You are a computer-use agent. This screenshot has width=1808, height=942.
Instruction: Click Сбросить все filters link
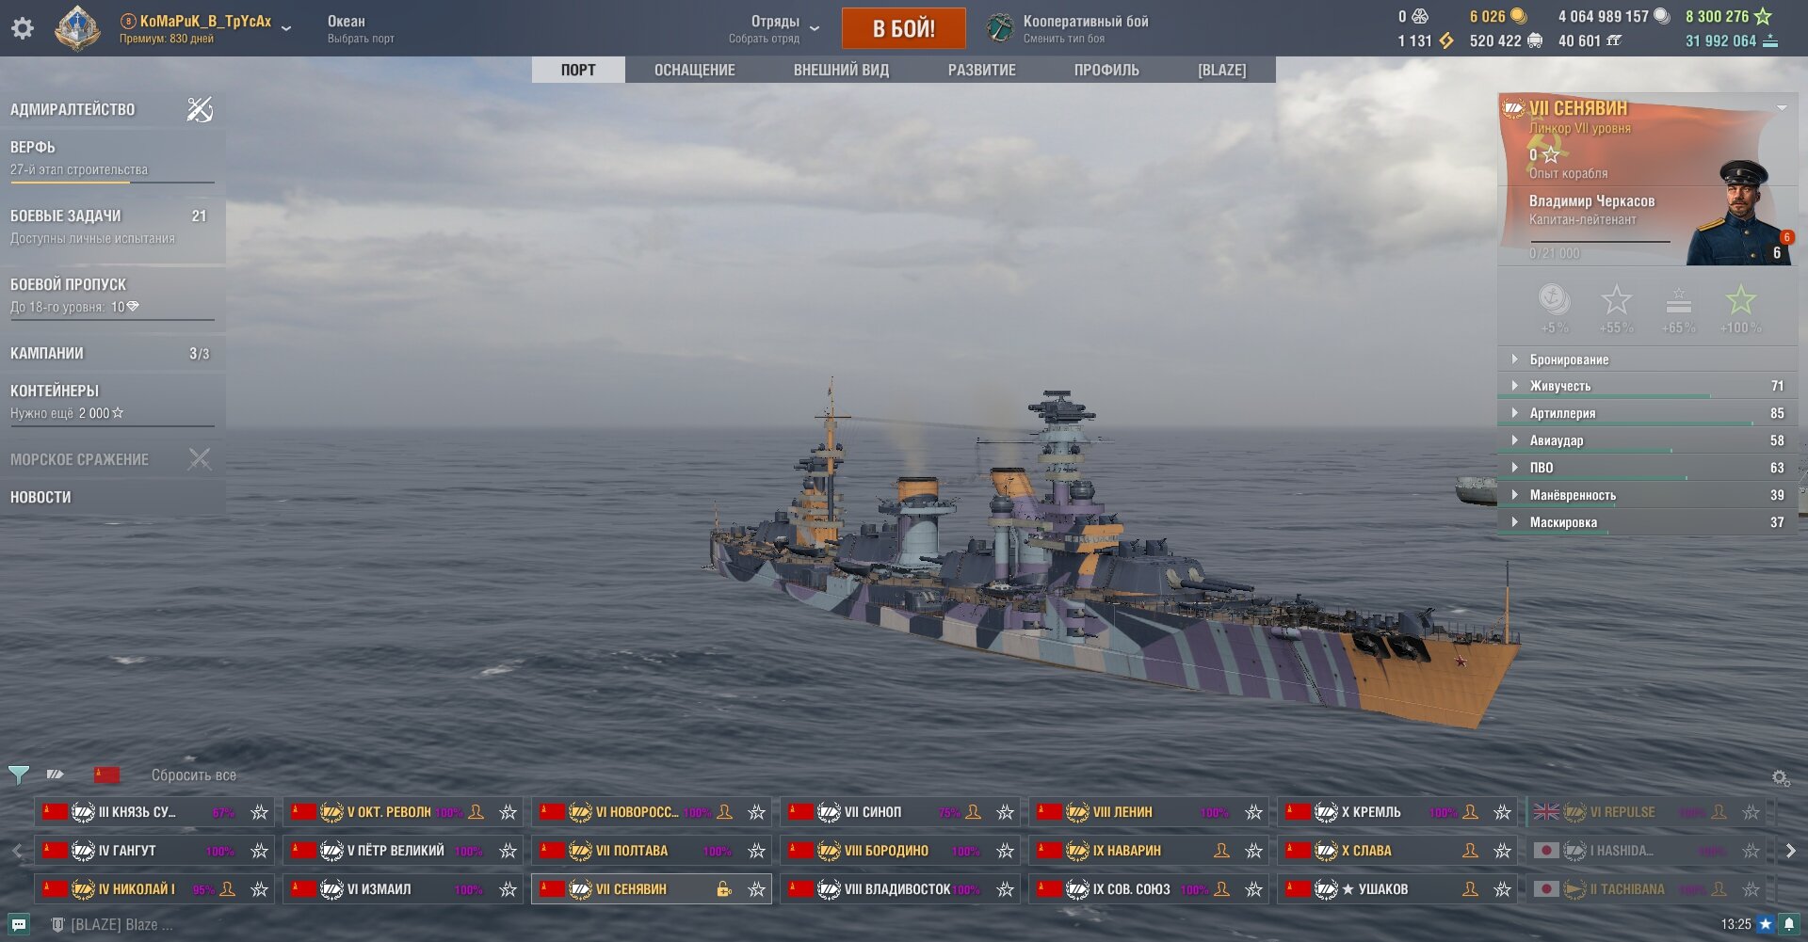[194, 775]
